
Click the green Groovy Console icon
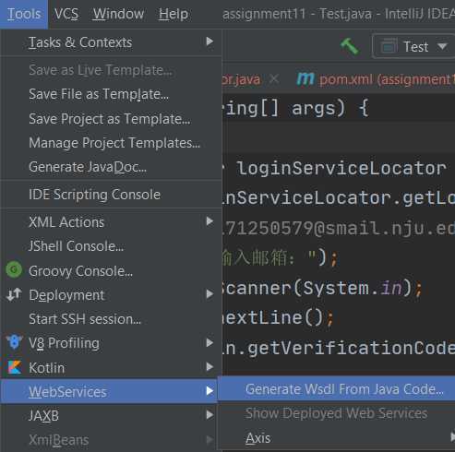[x=14, y=270]
